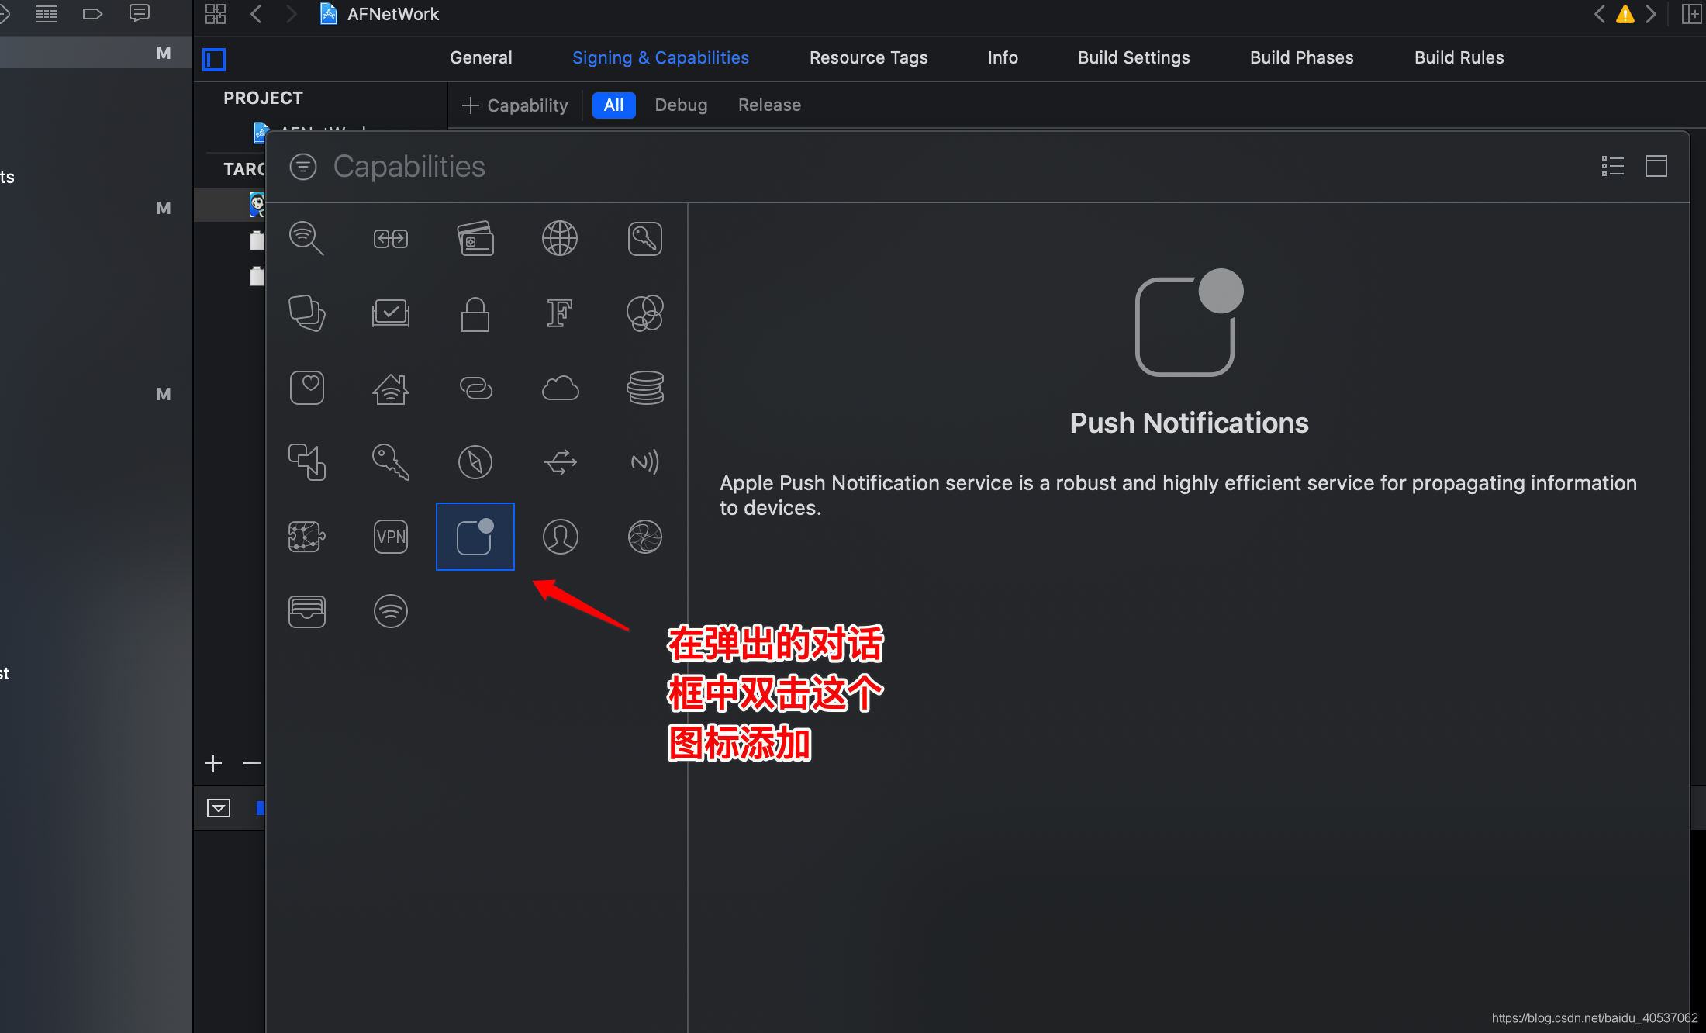Click the yellow warning issue indicator

coord(1625,14)
